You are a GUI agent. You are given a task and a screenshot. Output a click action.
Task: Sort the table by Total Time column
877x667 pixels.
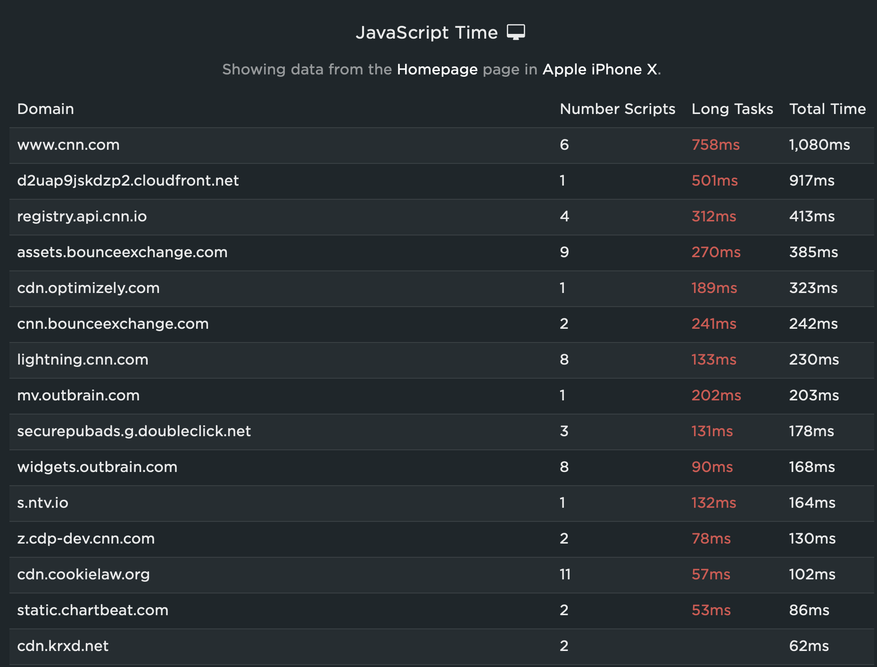(827, 109)
